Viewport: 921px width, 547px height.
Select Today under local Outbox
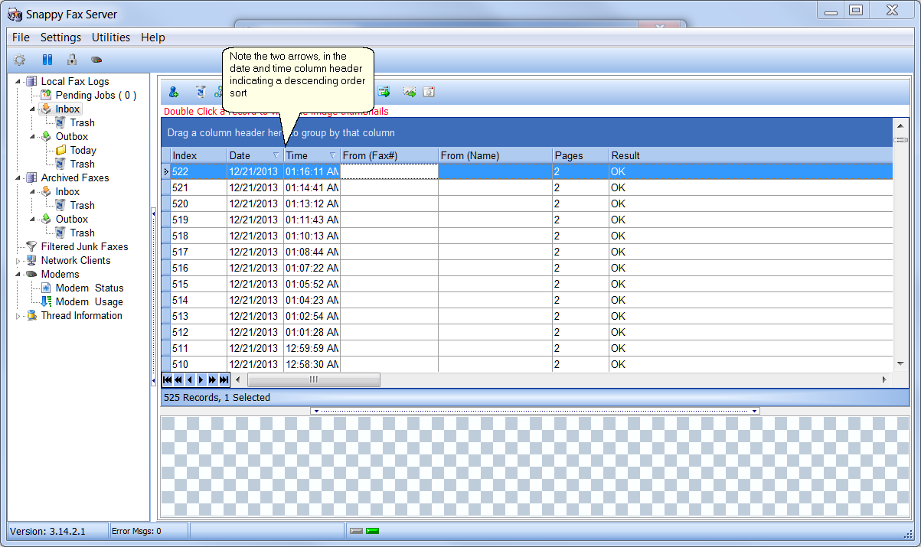(83, 150)
